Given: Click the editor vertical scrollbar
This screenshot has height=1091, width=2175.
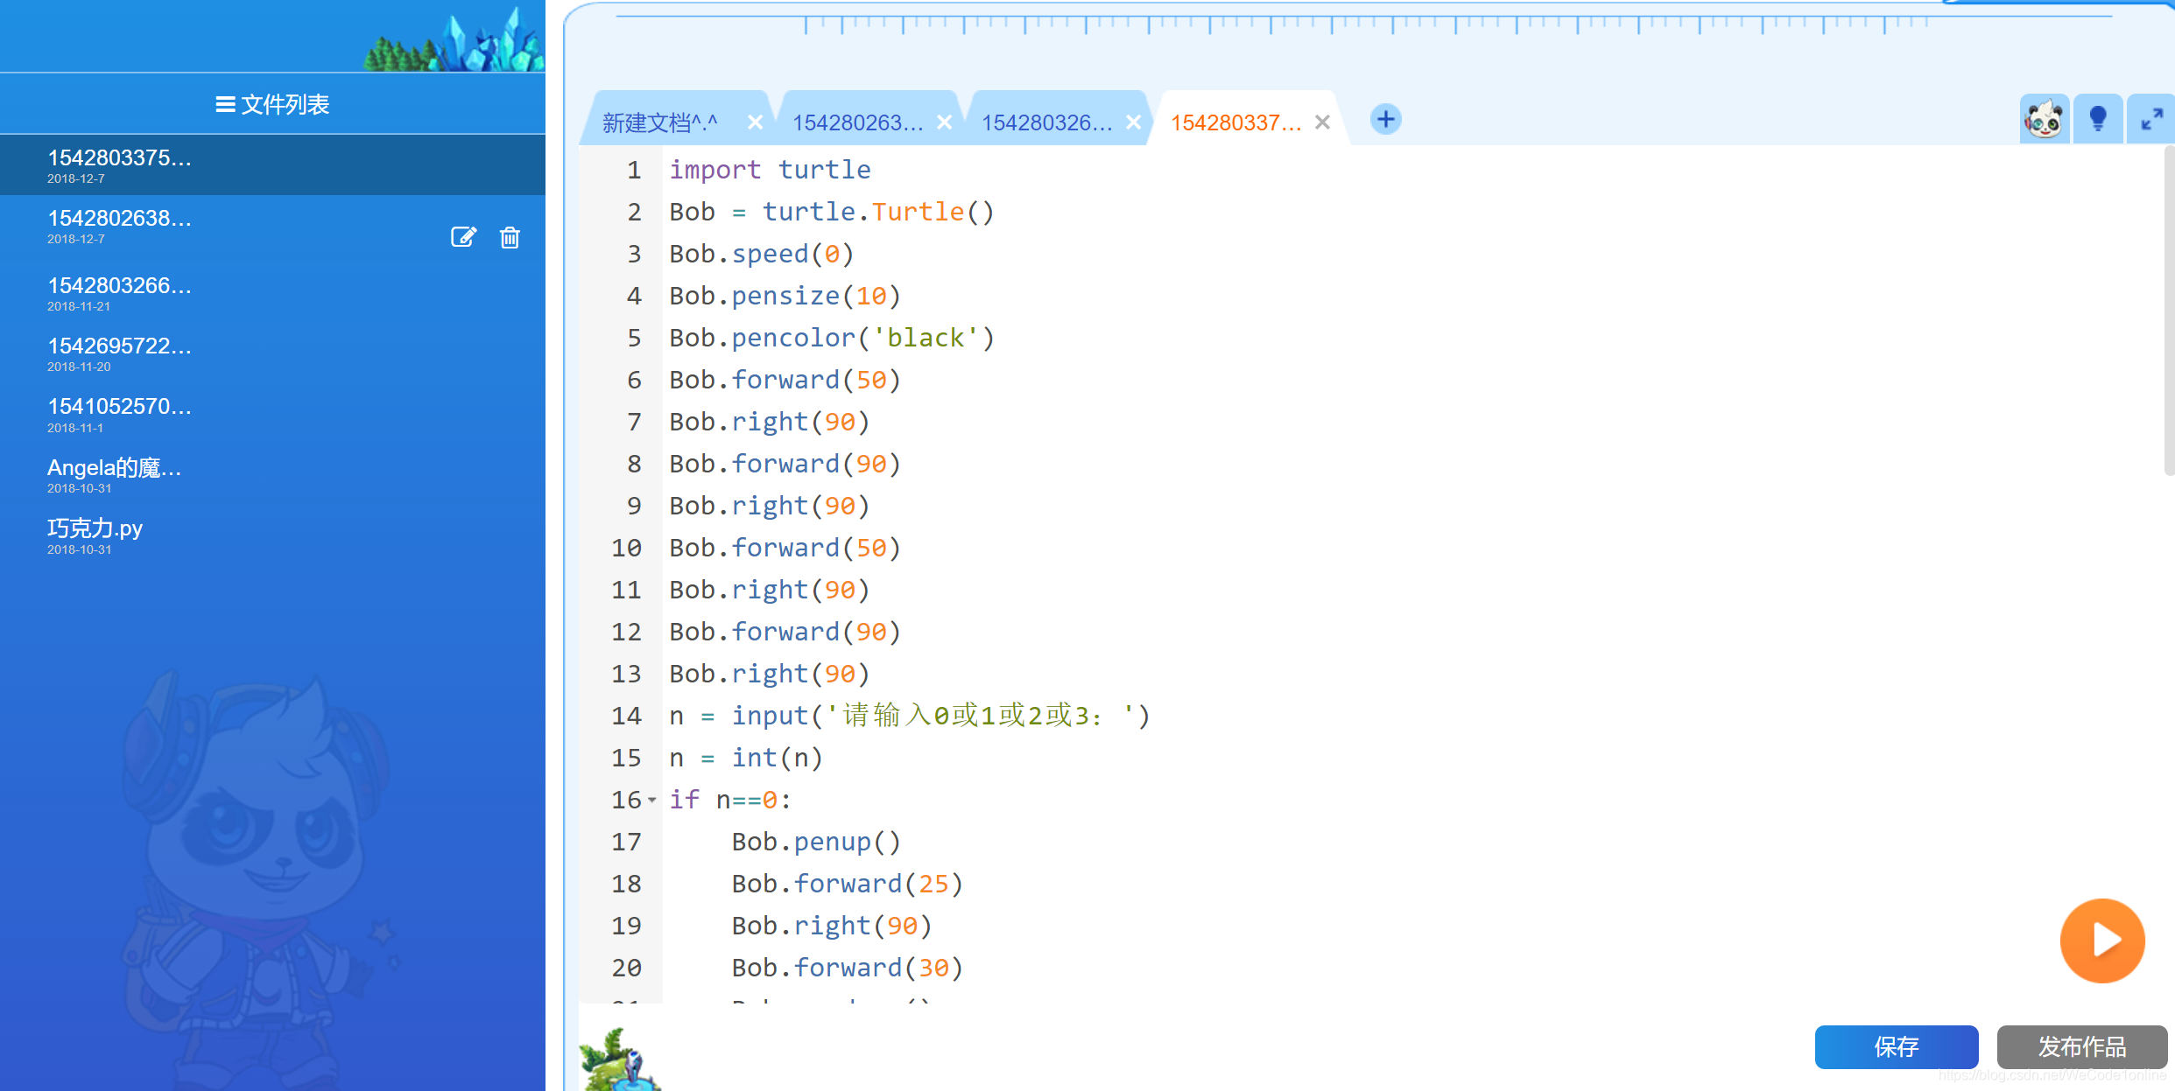Looking at the screenshot, I should point(2168,311).
